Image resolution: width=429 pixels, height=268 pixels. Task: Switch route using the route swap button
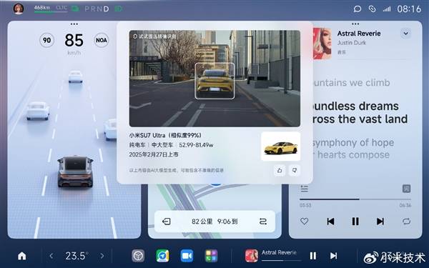[263, 222]
